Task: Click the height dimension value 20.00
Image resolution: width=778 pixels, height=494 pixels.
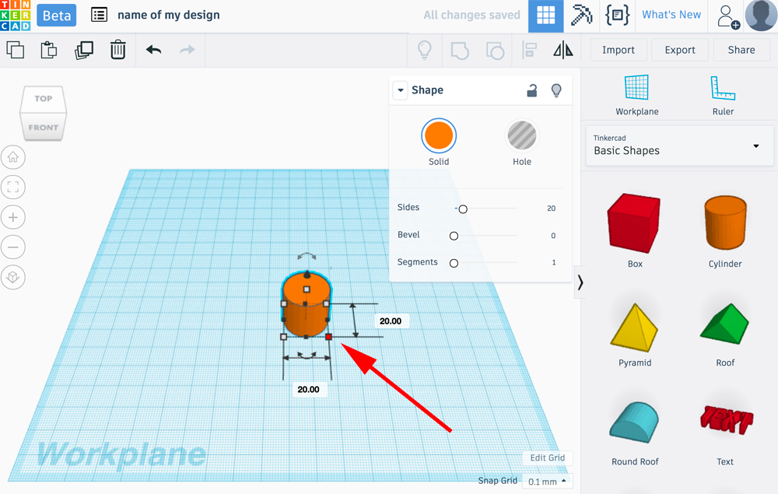Action: 391,321
